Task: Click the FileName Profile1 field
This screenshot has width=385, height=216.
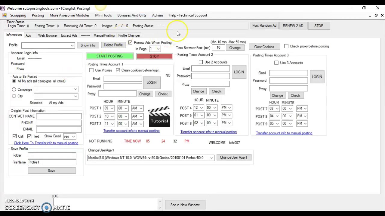Action: point(52,162)
